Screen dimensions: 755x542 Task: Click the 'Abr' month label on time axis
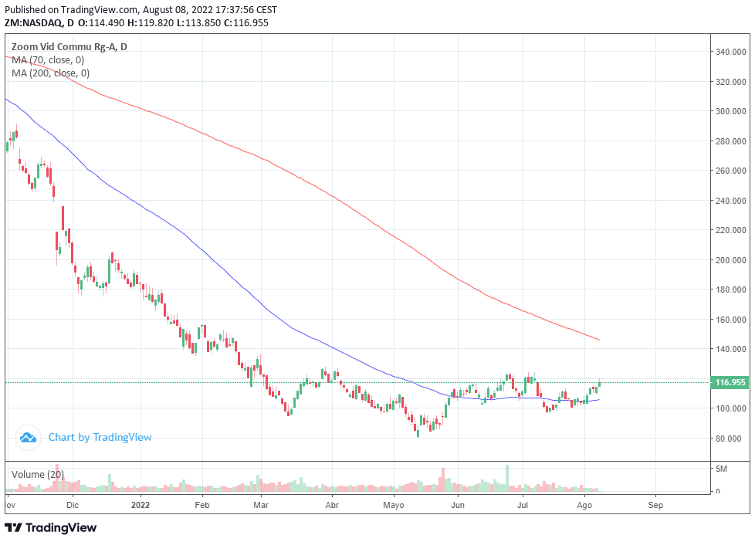[332, 505]
